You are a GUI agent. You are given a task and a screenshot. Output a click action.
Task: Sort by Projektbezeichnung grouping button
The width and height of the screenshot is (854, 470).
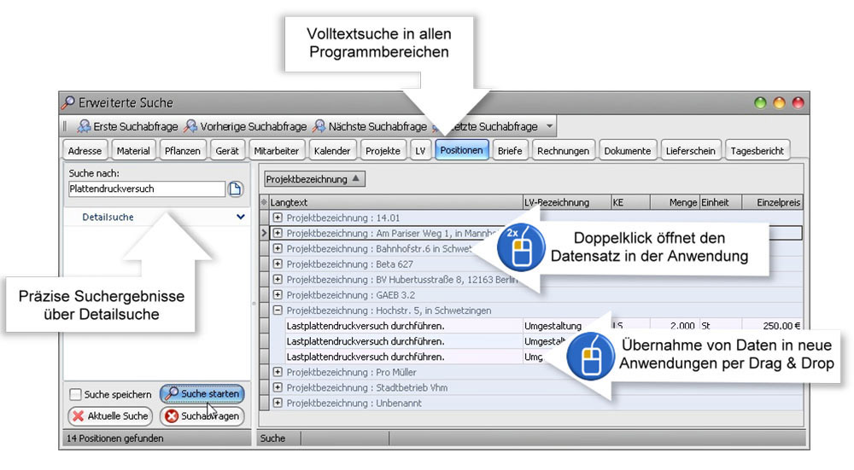pyautogui.click(x=314, y=179)
